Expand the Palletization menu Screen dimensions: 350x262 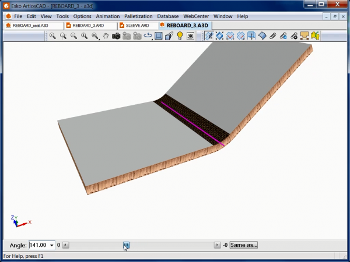coord(138,16)
